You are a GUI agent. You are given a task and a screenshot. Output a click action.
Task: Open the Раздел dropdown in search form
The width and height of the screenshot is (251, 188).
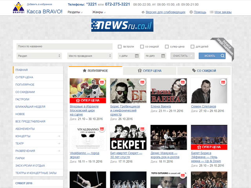[x=39, y=56]
